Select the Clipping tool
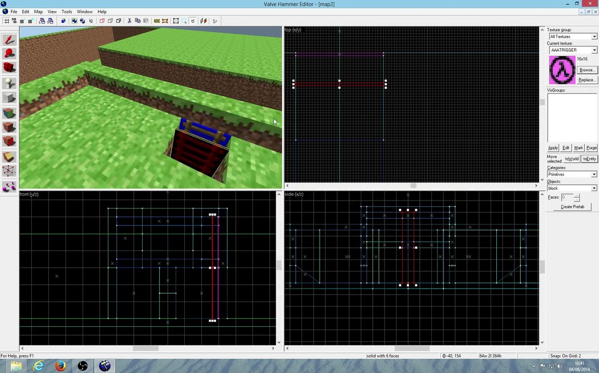Image resolution: width=599 pixels, height=373 pixels. pyautogui.click(x=9, y=157)
